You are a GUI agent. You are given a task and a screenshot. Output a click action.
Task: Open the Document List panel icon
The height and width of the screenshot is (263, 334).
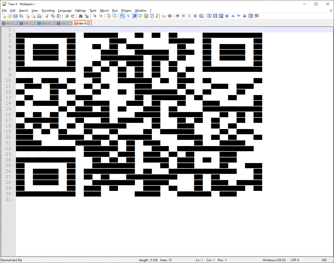152,16
